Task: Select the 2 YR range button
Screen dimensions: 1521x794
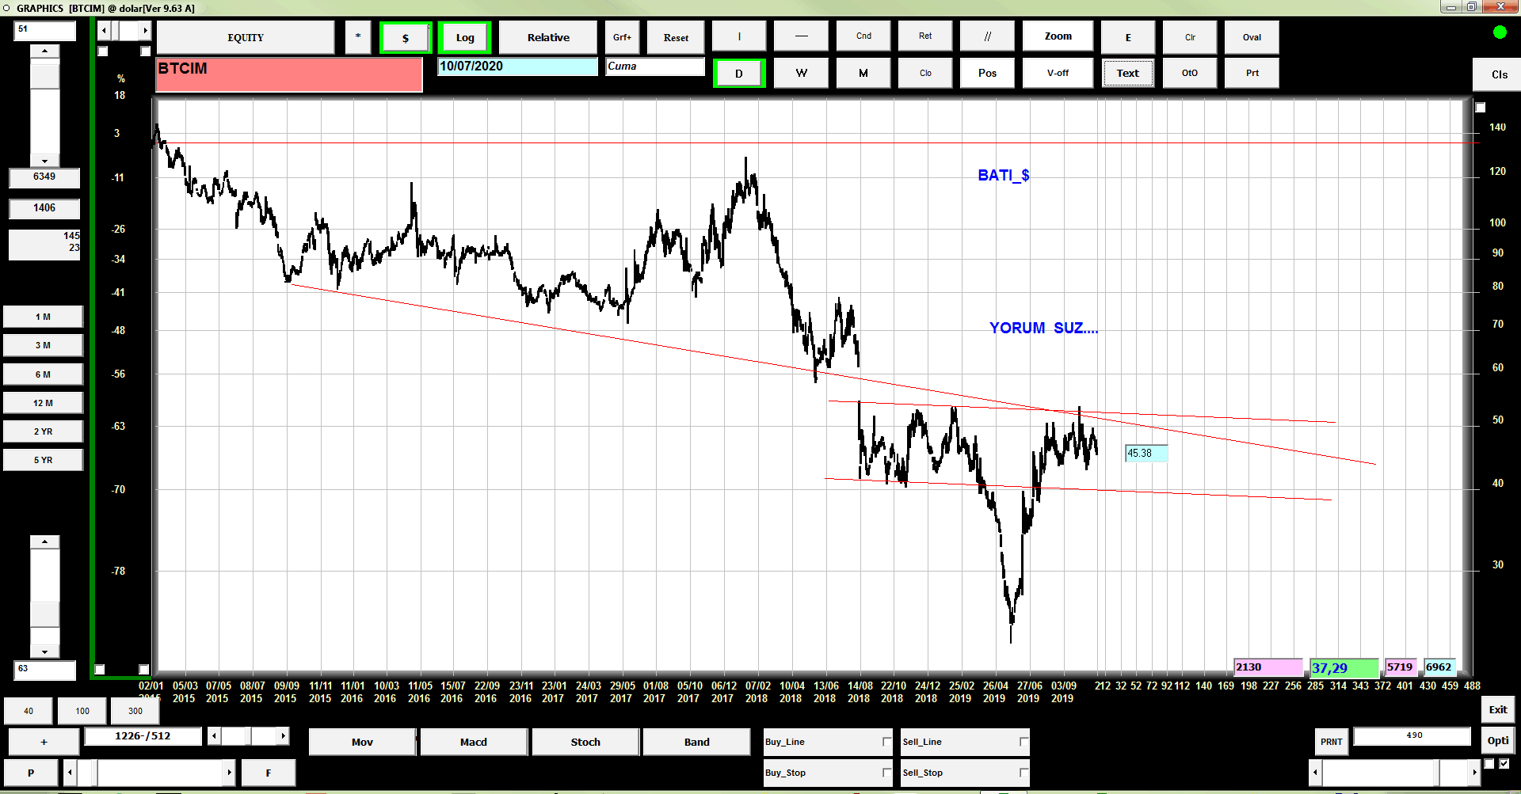Action: click(x=43, y=431)
